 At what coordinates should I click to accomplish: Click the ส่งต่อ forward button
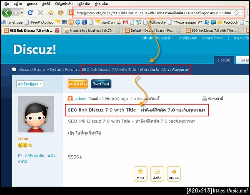(x=157, y=174)
